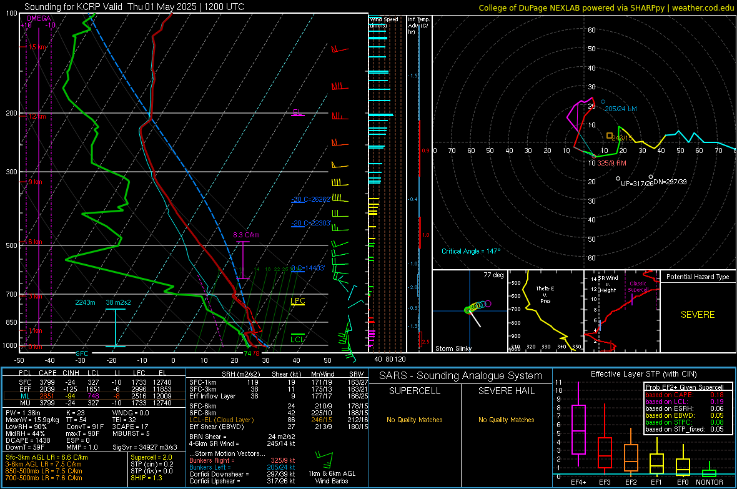Click the 'PW = 1.38in' value
The height and width of the screenshot is (489, 737).
(24, 413)
